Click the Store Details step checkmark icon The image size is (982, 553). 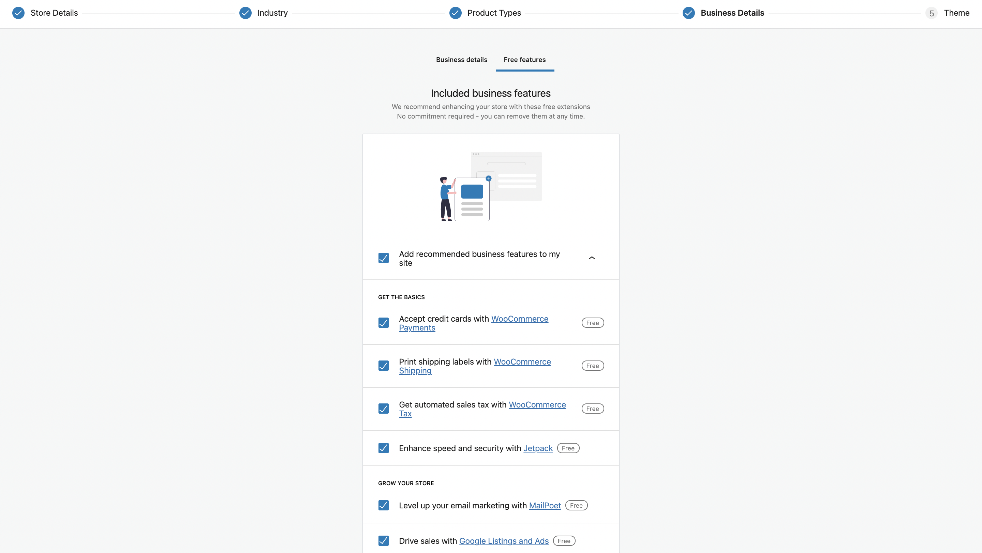click(x=18, y=13)
